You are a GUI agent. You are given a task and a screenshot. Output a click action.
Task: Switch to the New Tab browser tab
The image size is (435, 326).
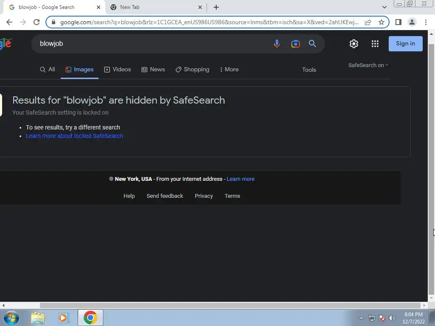point(156,7)
